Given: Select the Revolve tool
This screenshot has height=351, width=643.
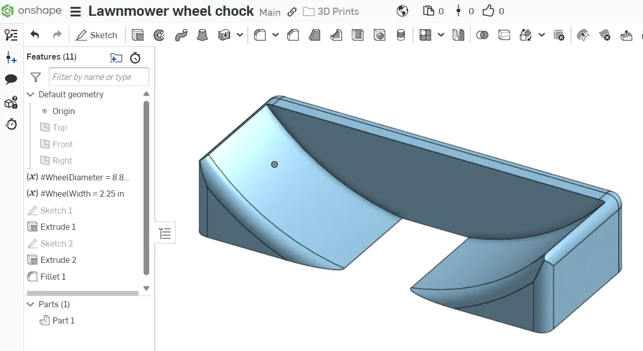Looking at the screenshot, I should (159, 35).
